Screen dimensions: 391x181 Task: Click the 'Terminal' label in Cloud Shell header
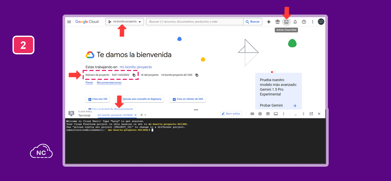pos(84,115)
